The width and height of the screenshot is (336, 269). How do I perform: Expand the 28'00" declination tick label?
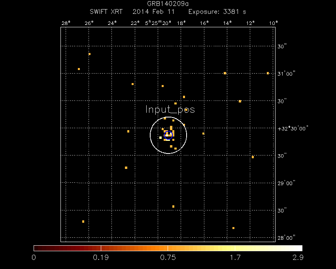(x=287, y=237)
